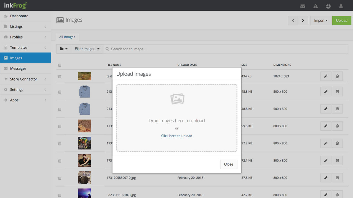This screenshot has height=198, width=353.
Task: Edit the test image with the pencil icon
Action: [326, 76]
